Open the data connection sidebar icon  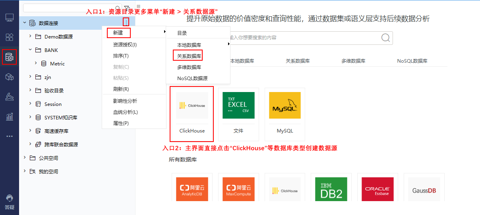pyautogui.click(x=9, y=57)
